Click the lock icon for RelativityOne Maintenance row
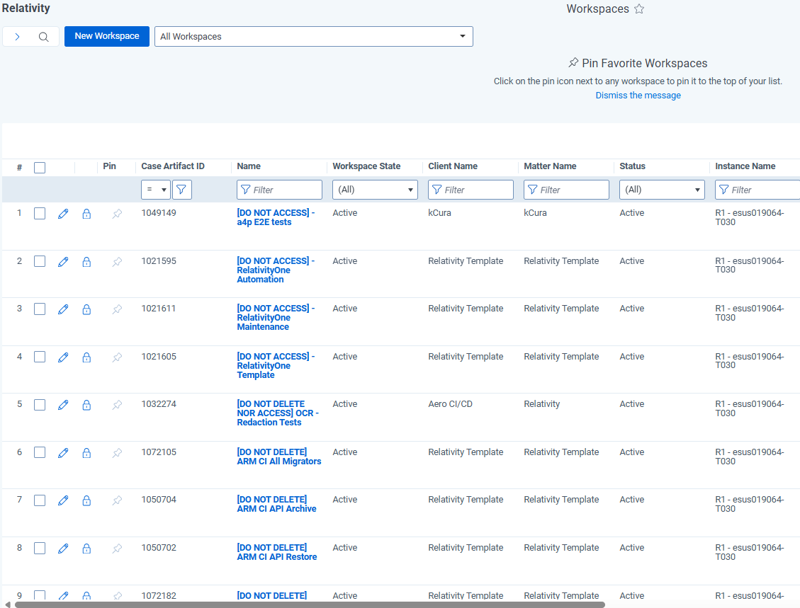800x608 pixels. 86,309
